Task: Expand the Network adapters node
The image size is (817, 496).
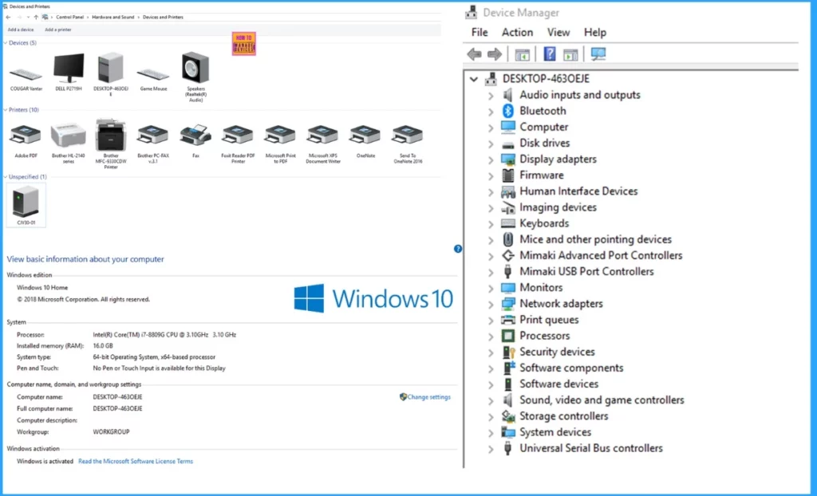Action: pos(491,305)
